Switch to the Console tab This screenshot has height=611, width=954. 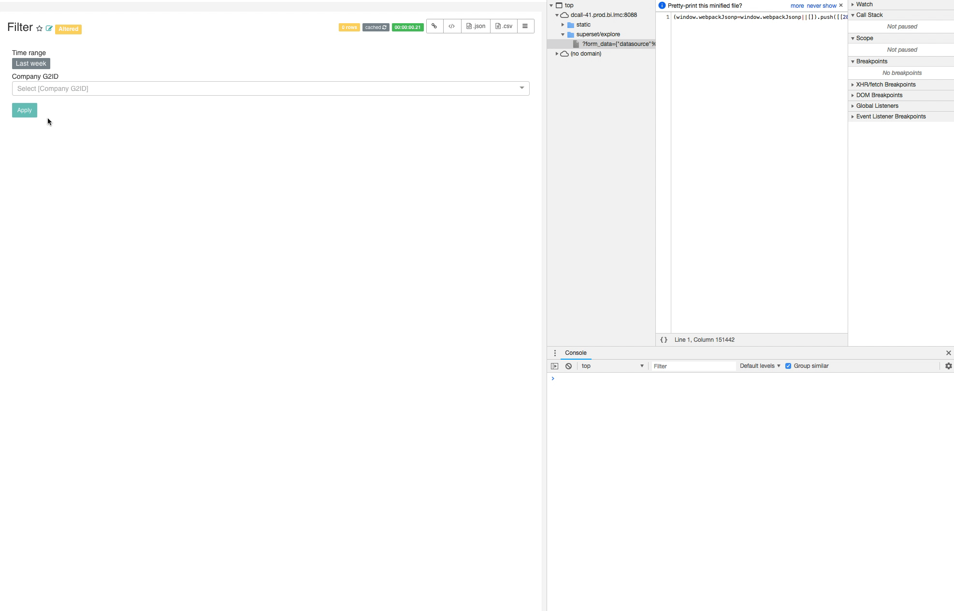pos(575,353)
